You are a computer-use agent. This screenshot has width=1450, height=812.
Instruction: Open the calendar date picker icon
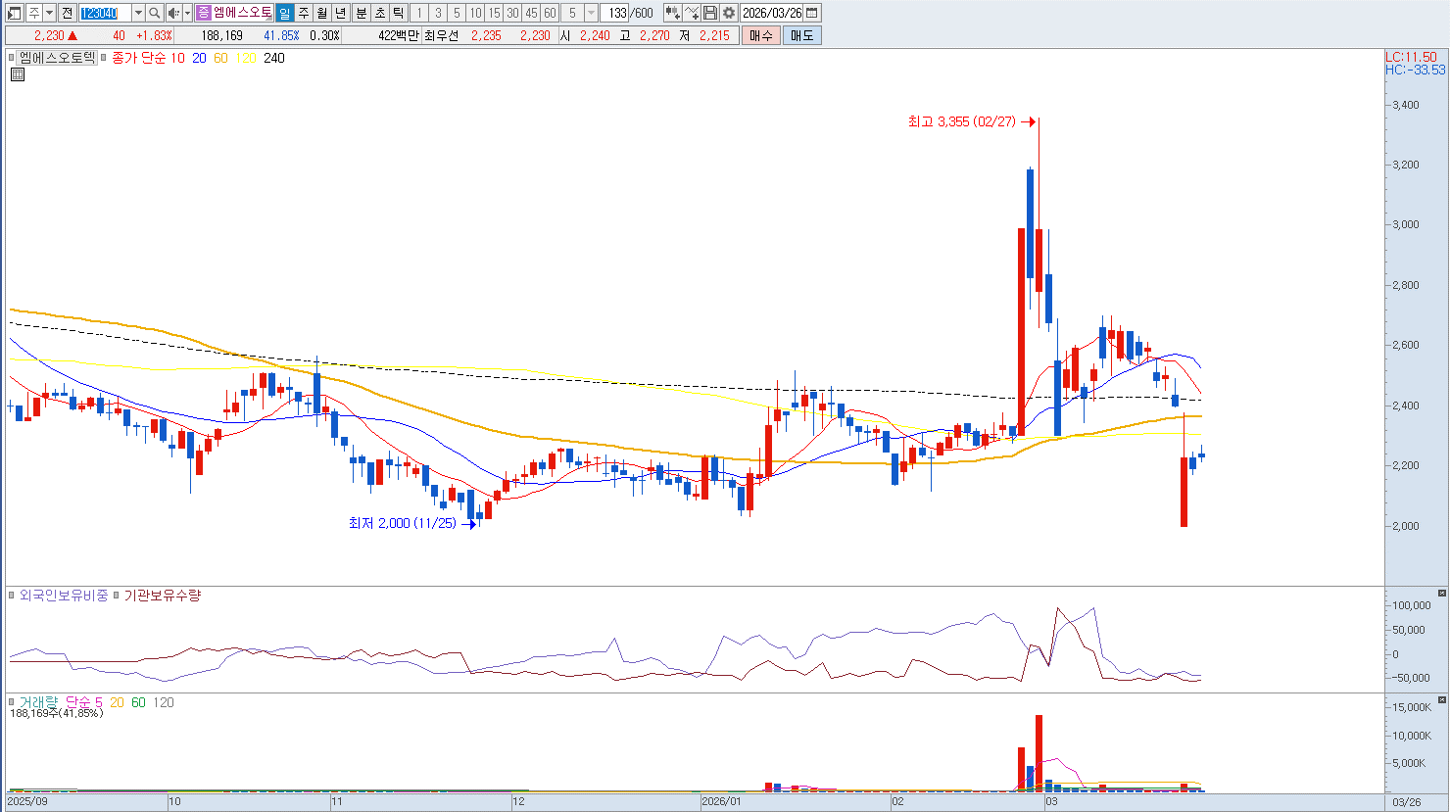click(x=812, y=13)
